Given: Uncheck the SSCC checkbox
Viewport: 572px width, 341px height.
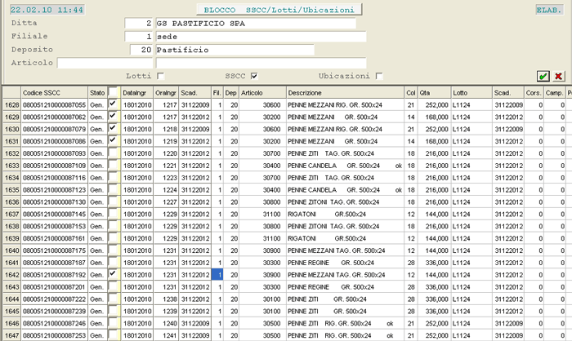Looking at the screenshot, I should coord(254,76).
